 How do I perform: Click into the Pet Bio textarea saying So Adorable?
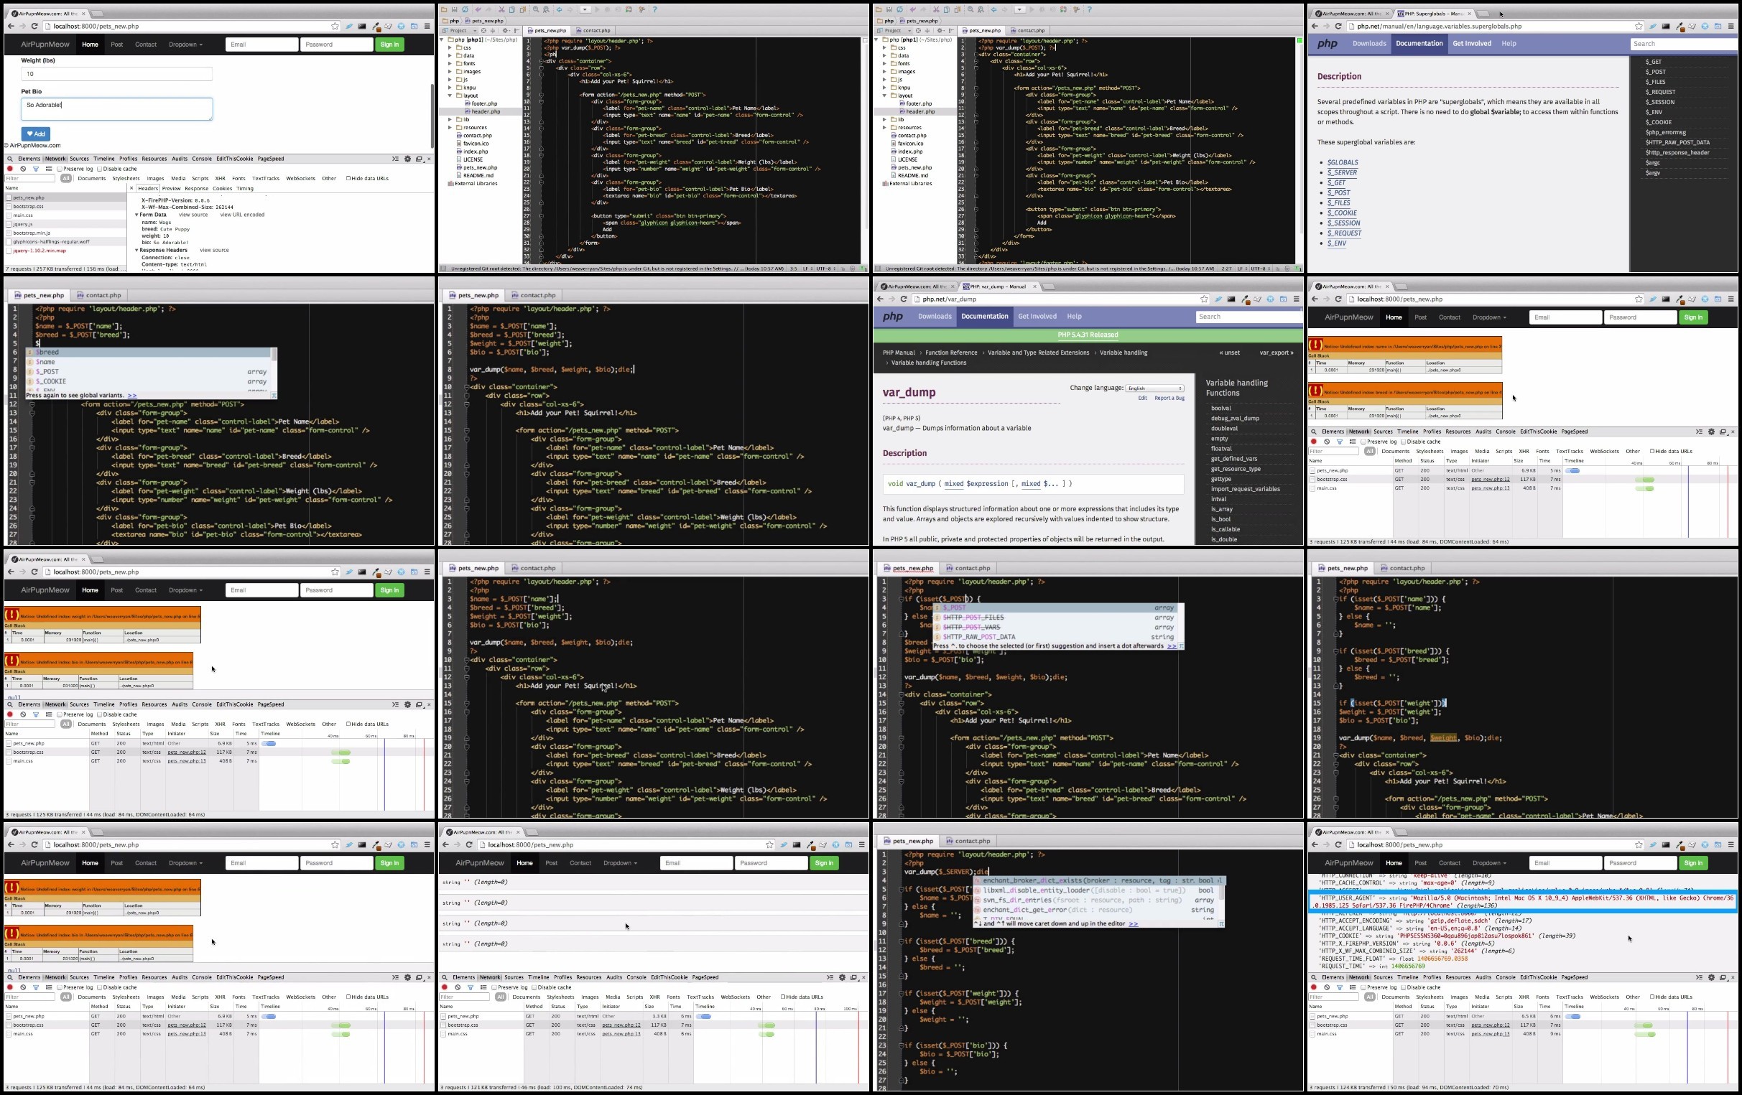point(116,109)
